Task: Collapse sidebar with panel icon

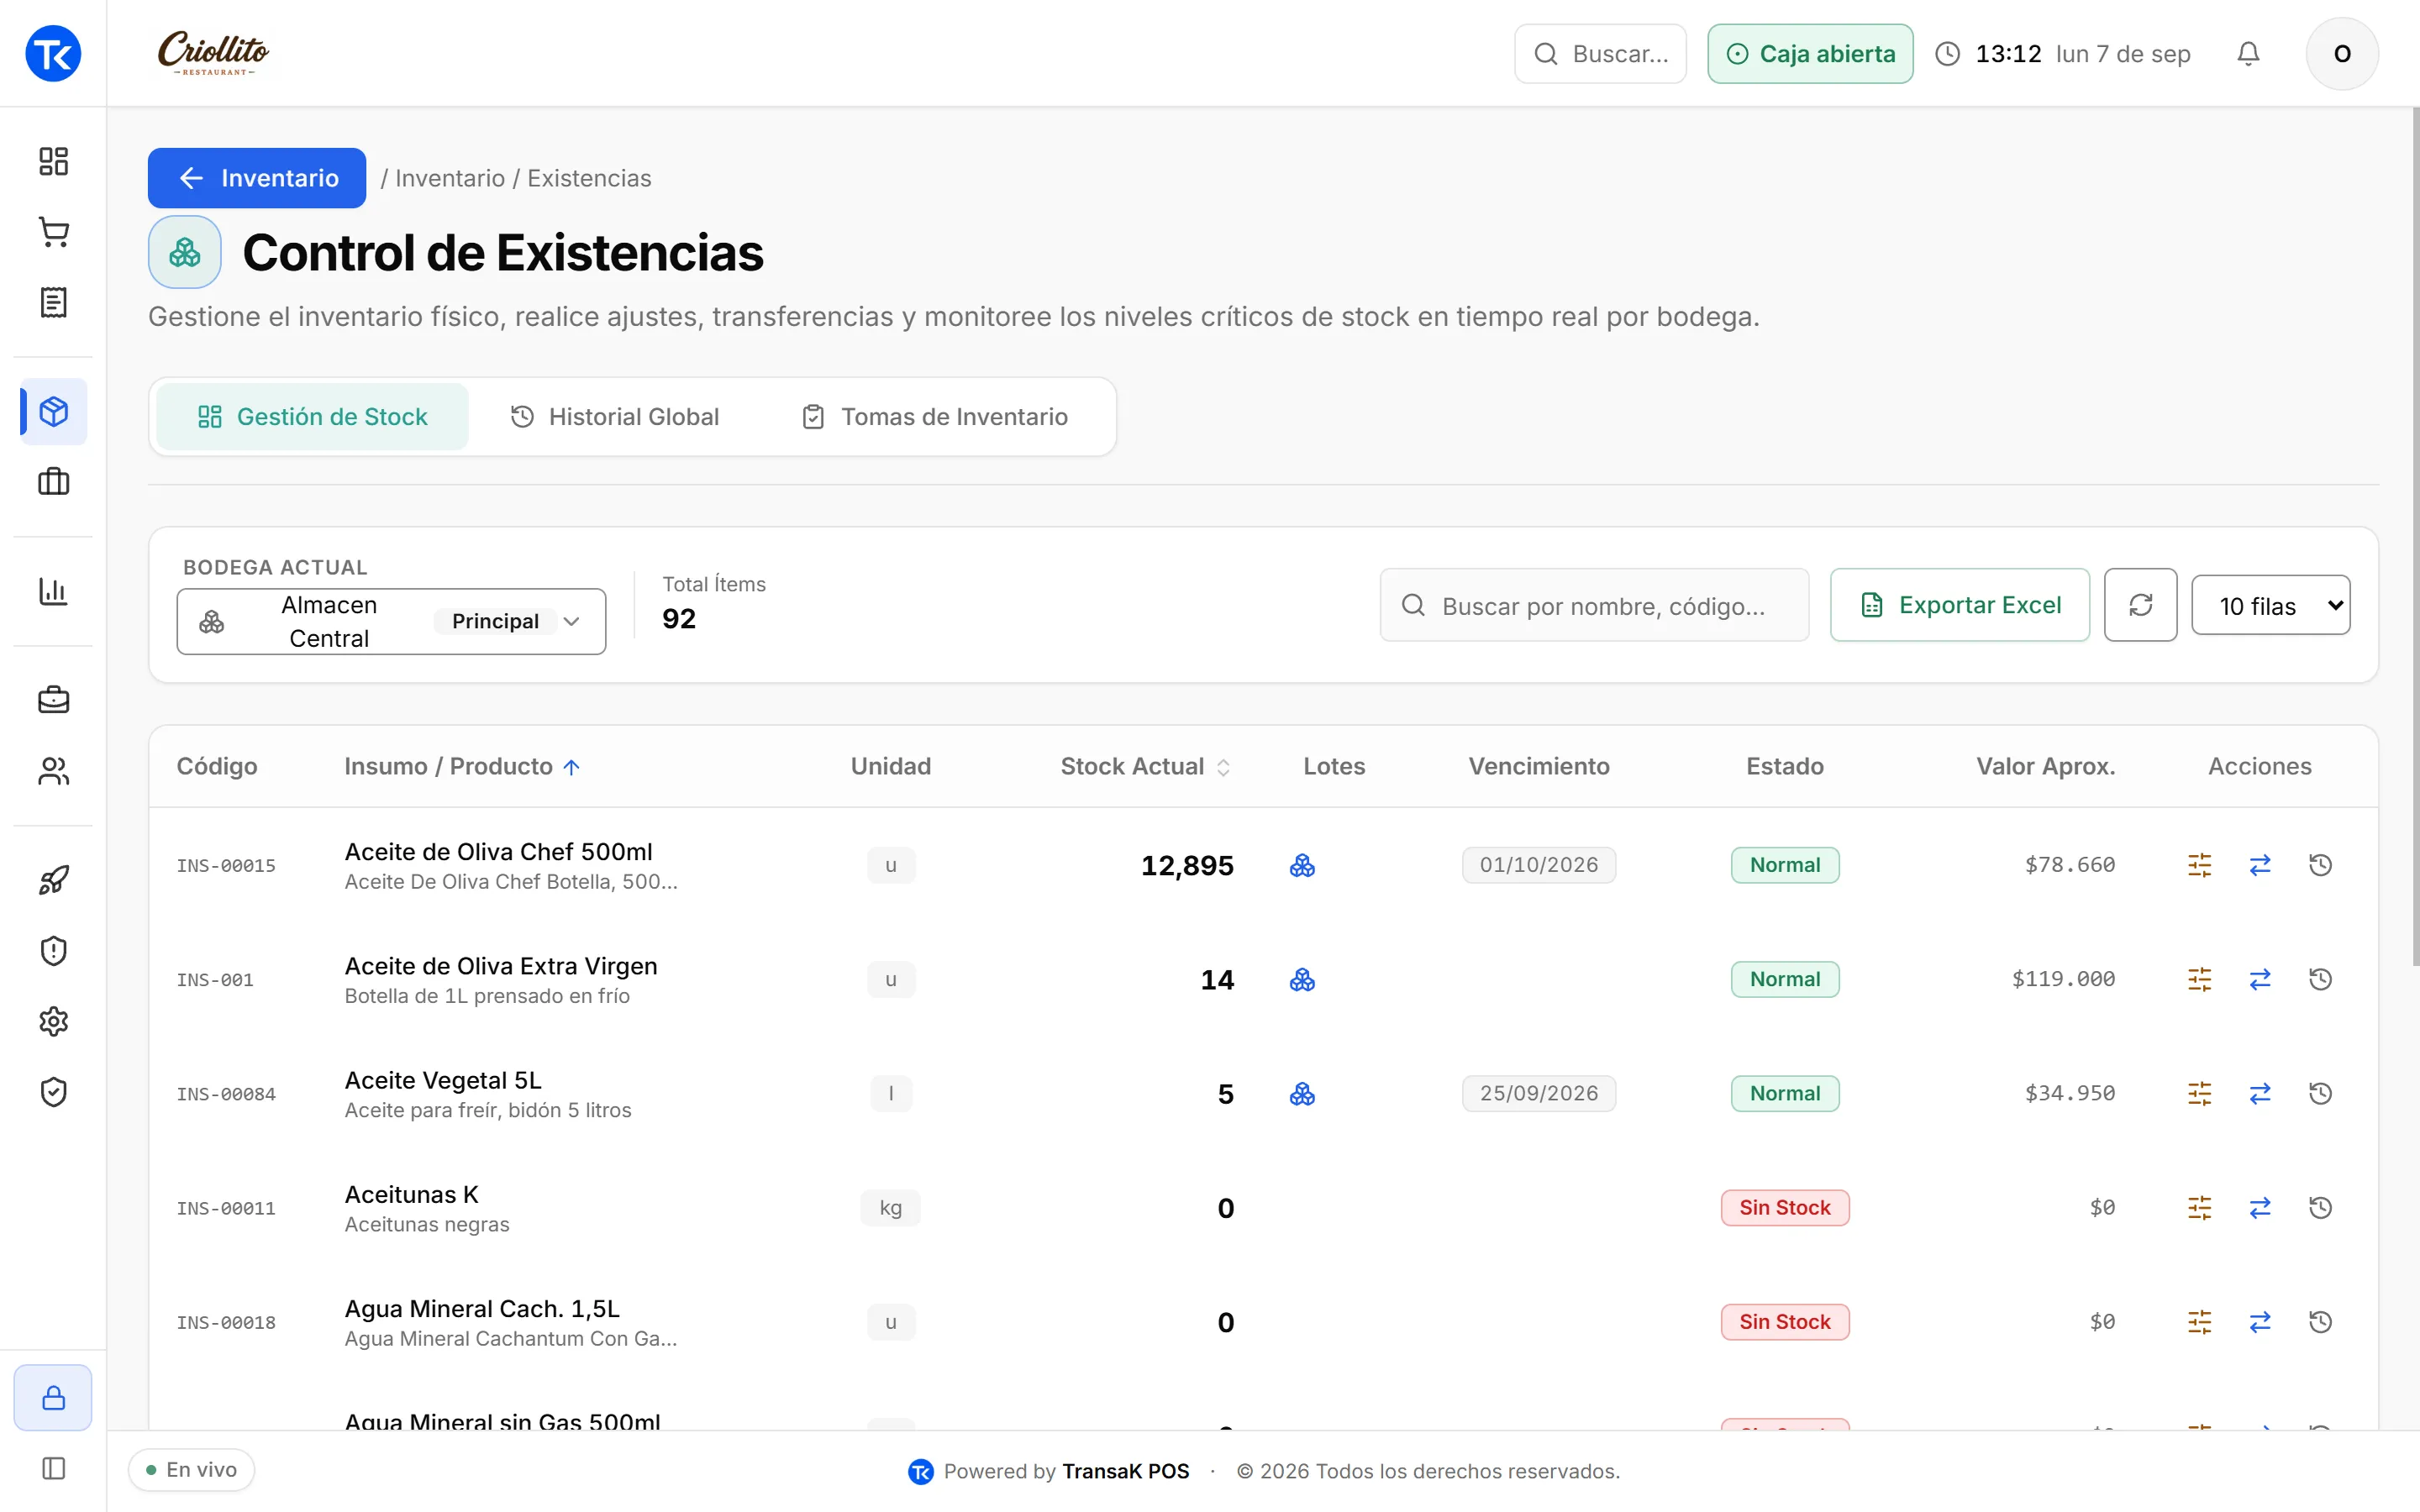Action: (53, 1468)
